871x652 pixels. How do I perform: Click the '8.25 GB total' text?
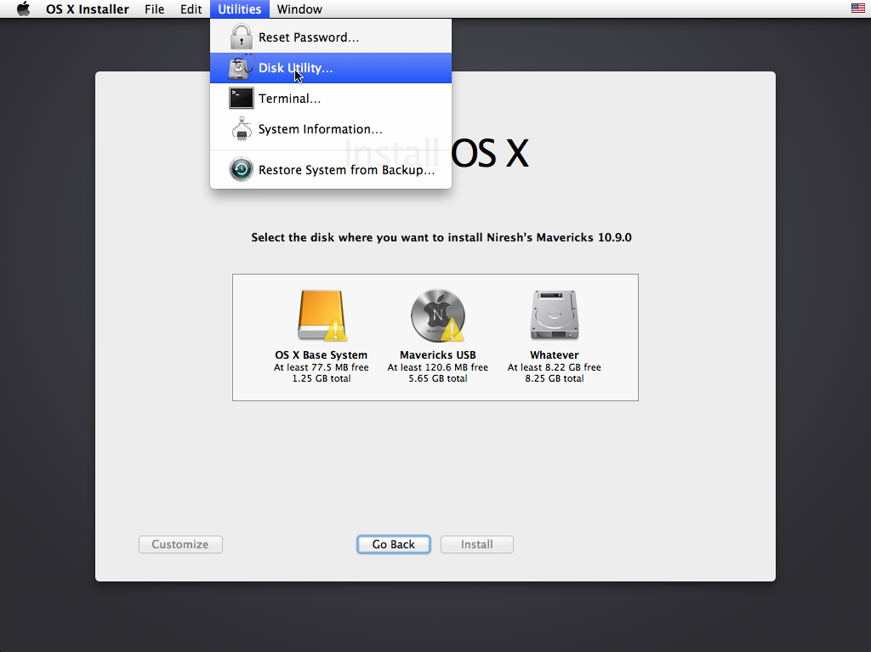click(x=555, y=378)
